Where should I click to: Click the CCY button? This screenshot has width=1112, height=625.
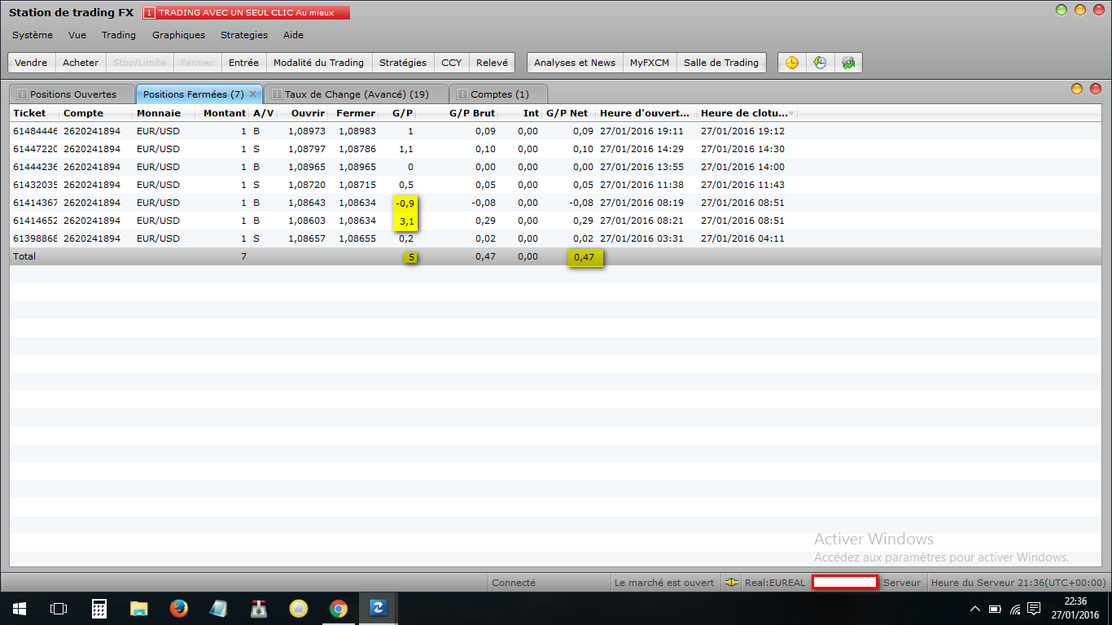(451, 63)
